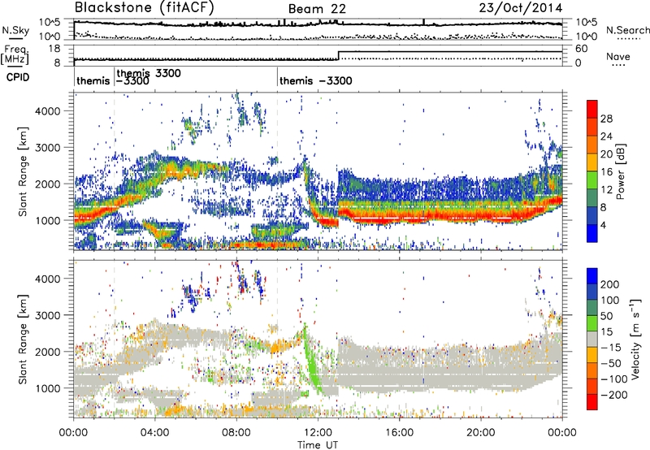Click the '4' tick on power colorbar
The width and height of the screenshot is (650, 450).
pos(603,225)
